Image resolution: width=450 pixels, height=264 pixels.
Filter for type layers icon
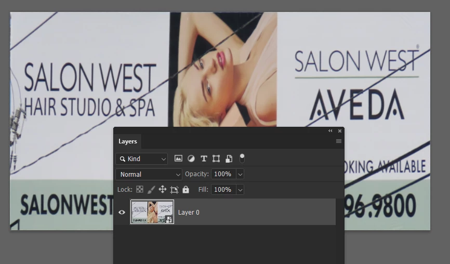[204, 159]
